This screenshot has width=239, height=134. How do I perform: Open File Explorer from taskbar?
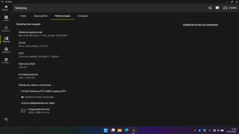[119, 131]
